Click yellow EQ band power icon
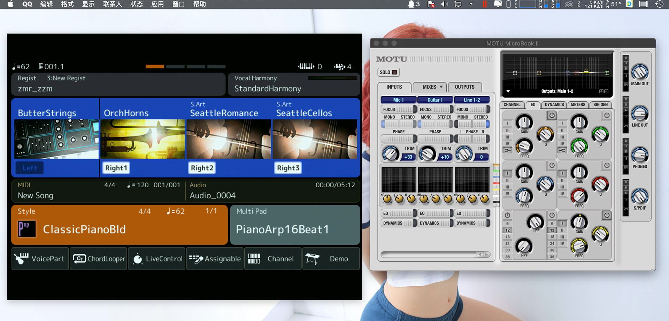Viewport: 669px width, 321px height. (607, 215)
